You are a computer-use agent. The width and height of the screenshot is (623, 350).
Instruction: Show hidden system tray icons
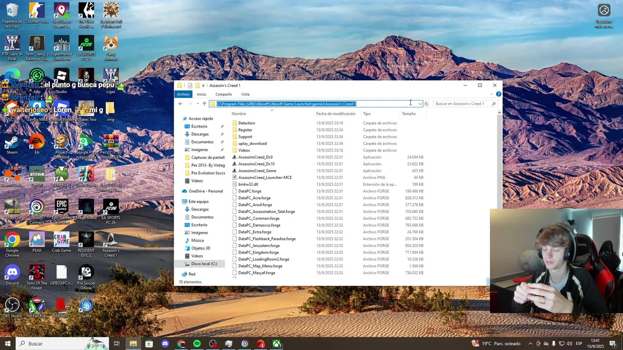coord(531,344)
